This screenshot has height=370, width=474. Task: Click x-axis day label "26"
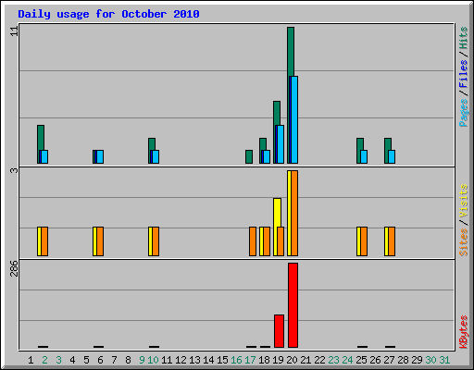375,360
